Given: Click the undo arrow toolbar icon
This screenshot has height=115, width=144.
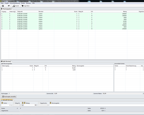Looking at the screenshot, I should click(x=9, y=6).
